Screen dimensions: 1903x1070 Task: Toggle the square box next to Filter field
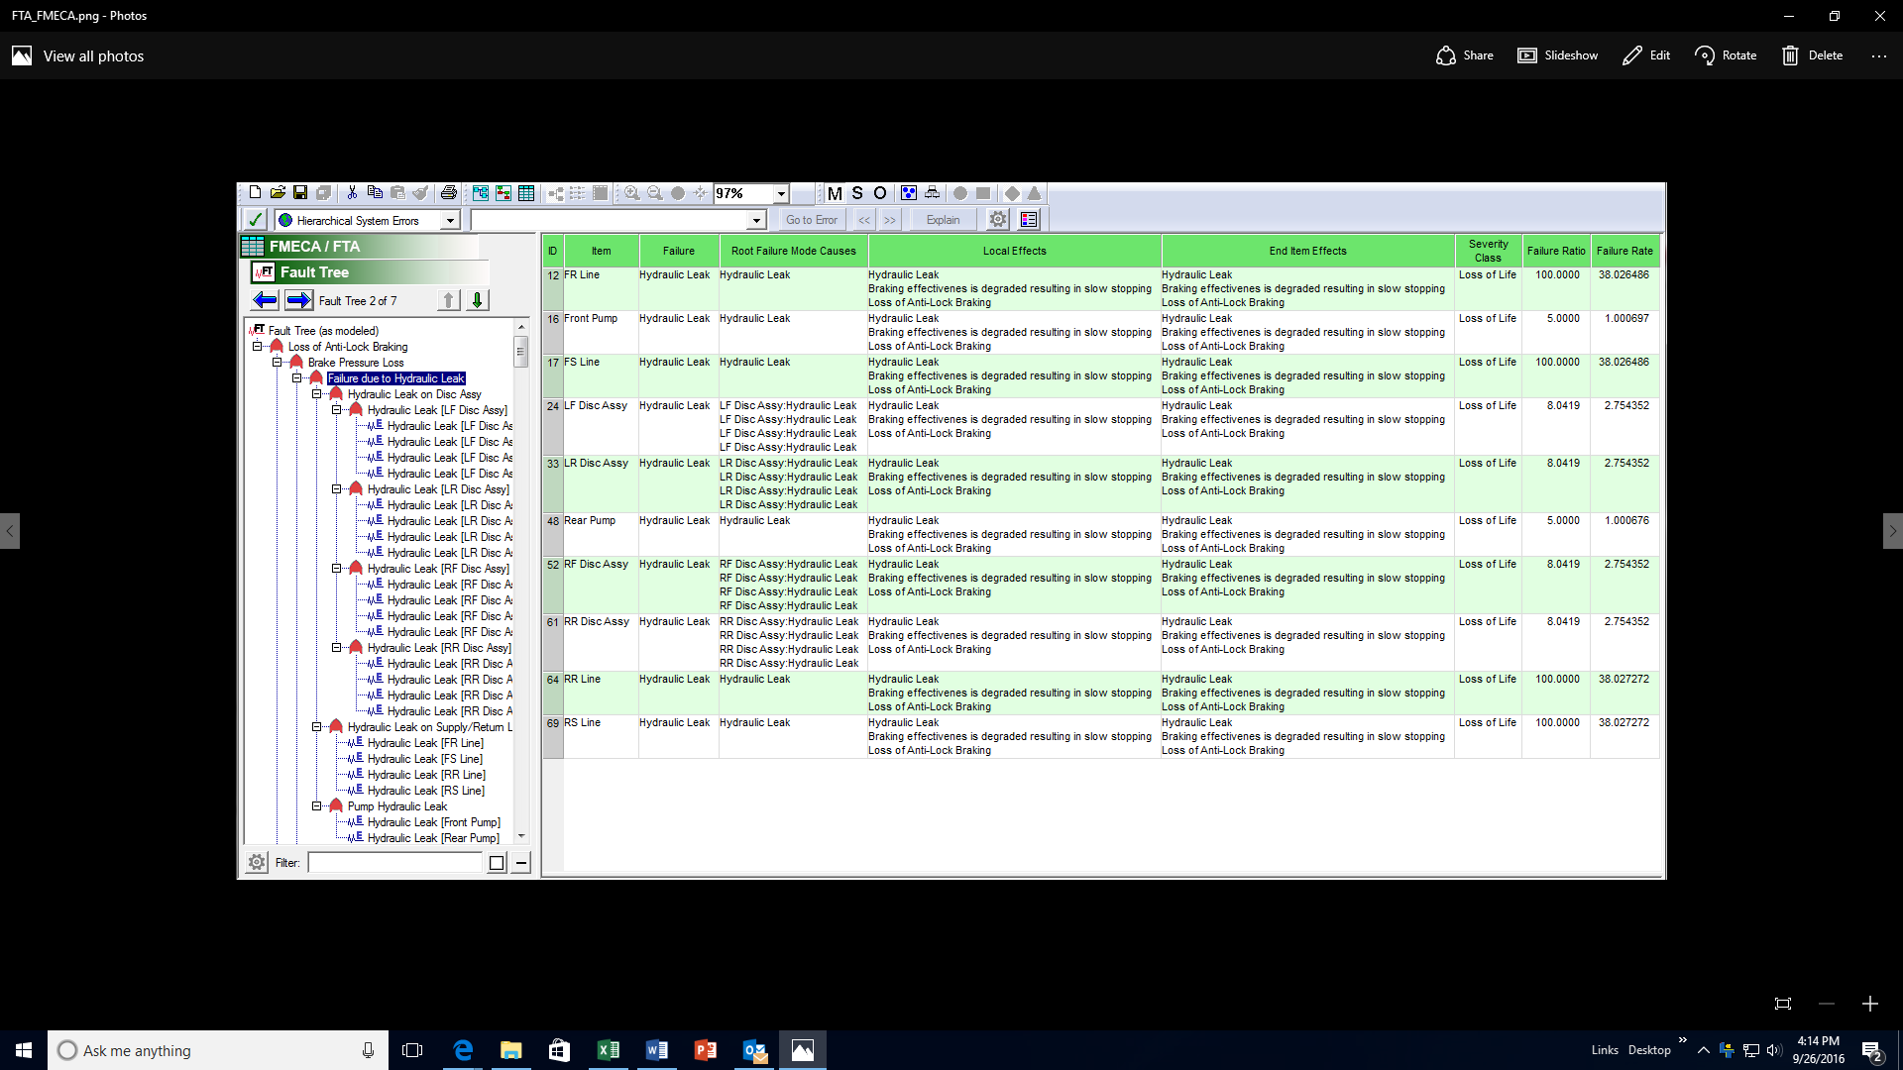[x=497, y=863]
